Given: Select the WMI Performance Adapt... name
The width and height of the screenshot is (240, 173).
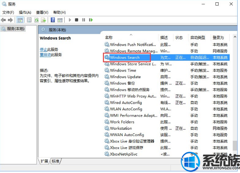Looking at the screenshot, I should 134,115.
